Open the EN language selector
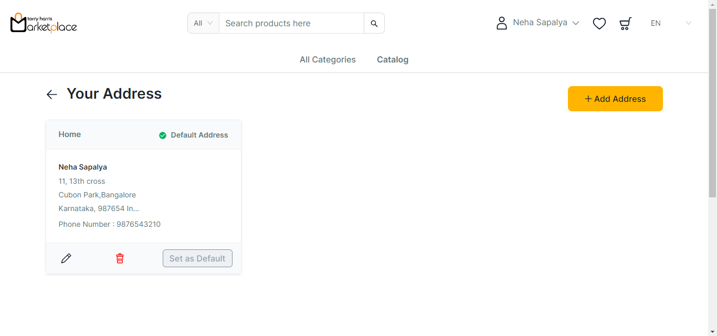 tap(671, 23)
